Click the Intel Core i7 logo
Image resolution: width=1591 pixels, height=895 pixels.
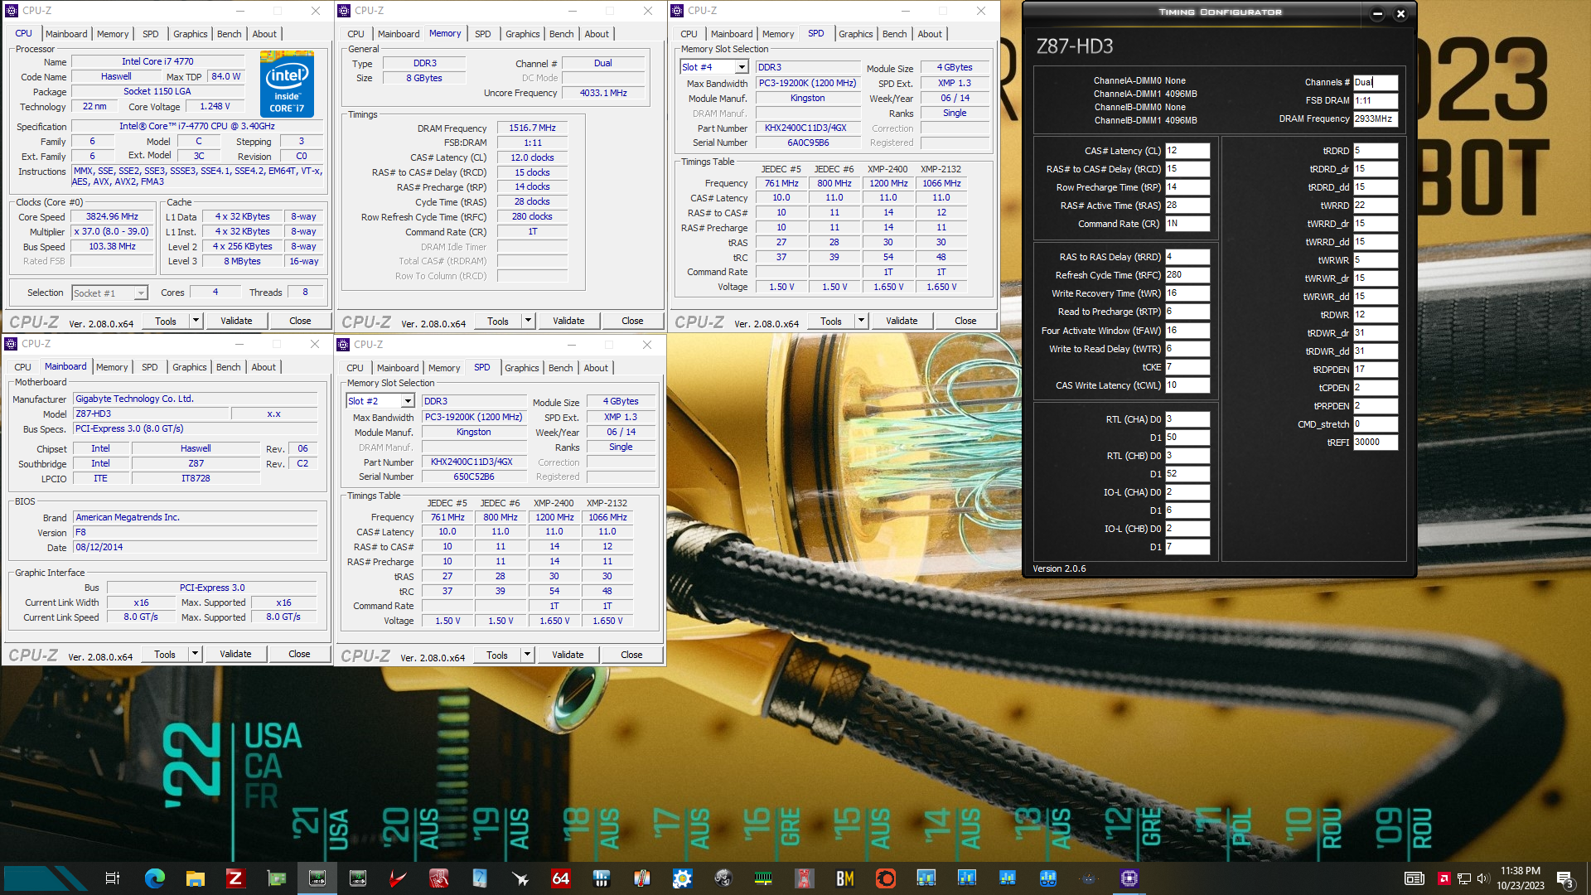(x=287, y=83)
